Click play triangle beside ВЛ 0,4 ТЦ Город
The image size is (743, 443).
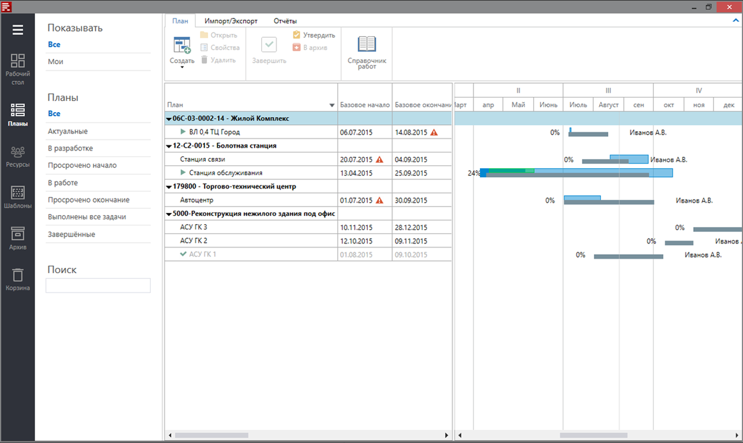pyautogui.click(x=183, y=132)
